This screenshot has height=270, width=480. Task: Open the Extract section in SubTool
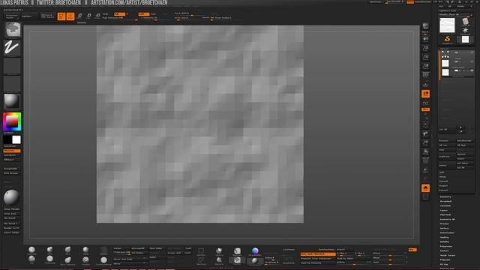pos(443,190)
